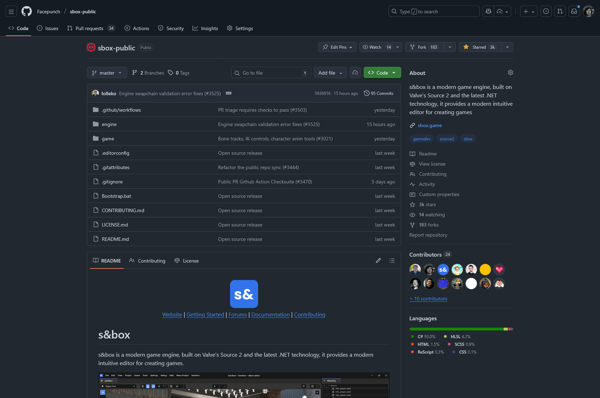This screenshot has width=600, height=398.
Task: Open Copilot chat icon in header
Action: pos(488,12)
